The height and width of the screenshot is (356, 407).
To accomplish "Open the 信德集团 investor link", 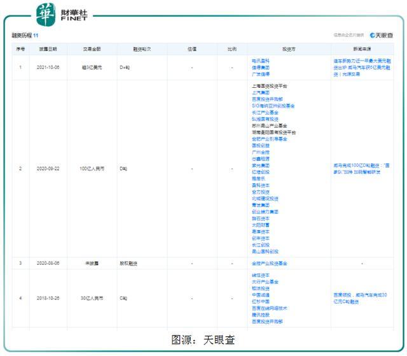I will click(261, 68).
